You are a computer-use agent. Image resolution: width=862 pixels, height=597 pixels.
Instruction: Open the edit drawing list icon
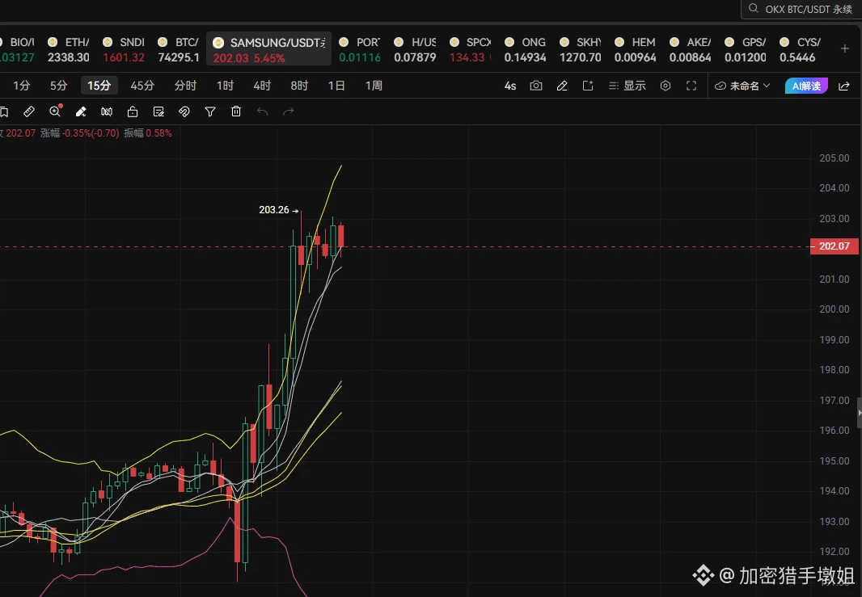pyautogui.click(x=158, y=112)
